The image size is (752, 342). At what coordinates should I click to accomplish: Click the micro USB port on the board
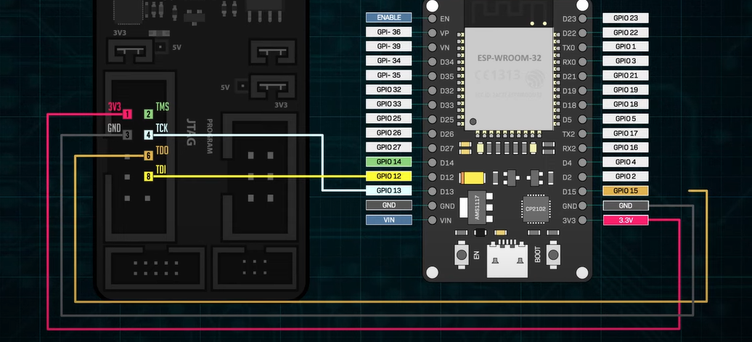507,261
